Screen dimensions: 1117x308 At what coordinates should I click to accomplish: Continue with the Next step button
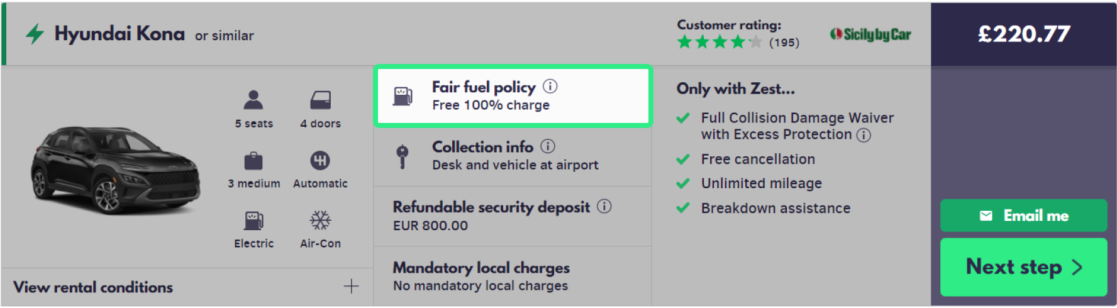pos(1023,267)
